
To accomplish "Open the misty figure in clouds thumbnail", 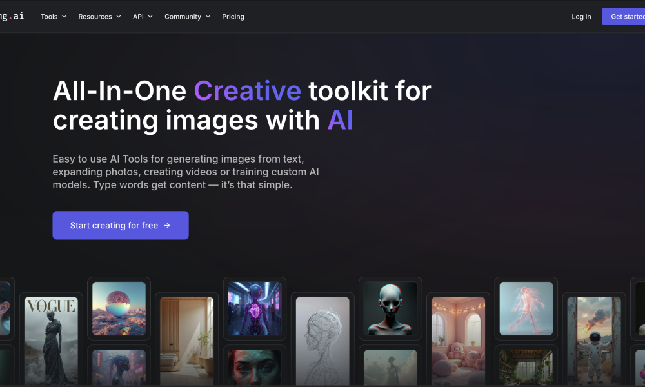I will [390, 368].
